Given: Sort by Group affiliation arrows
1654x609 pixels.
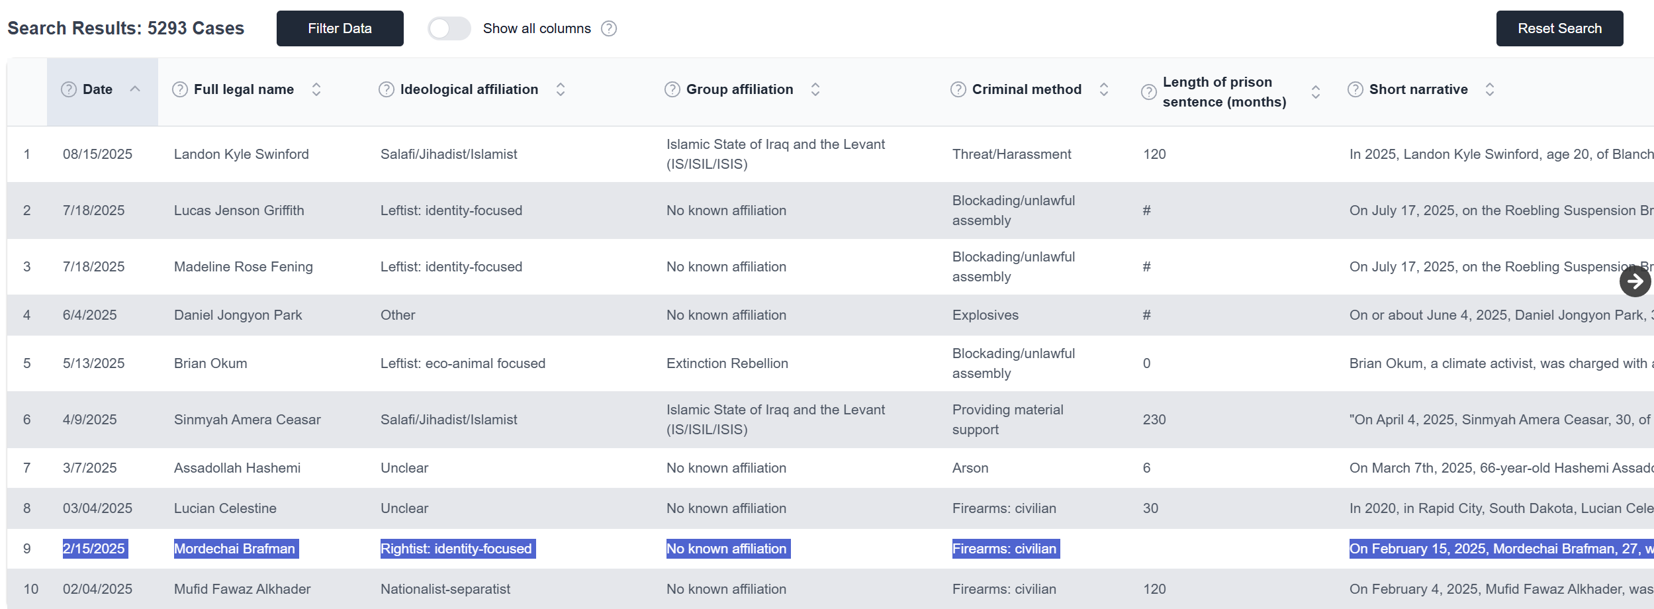Looking at the screenshot, I should pos(815,89).
